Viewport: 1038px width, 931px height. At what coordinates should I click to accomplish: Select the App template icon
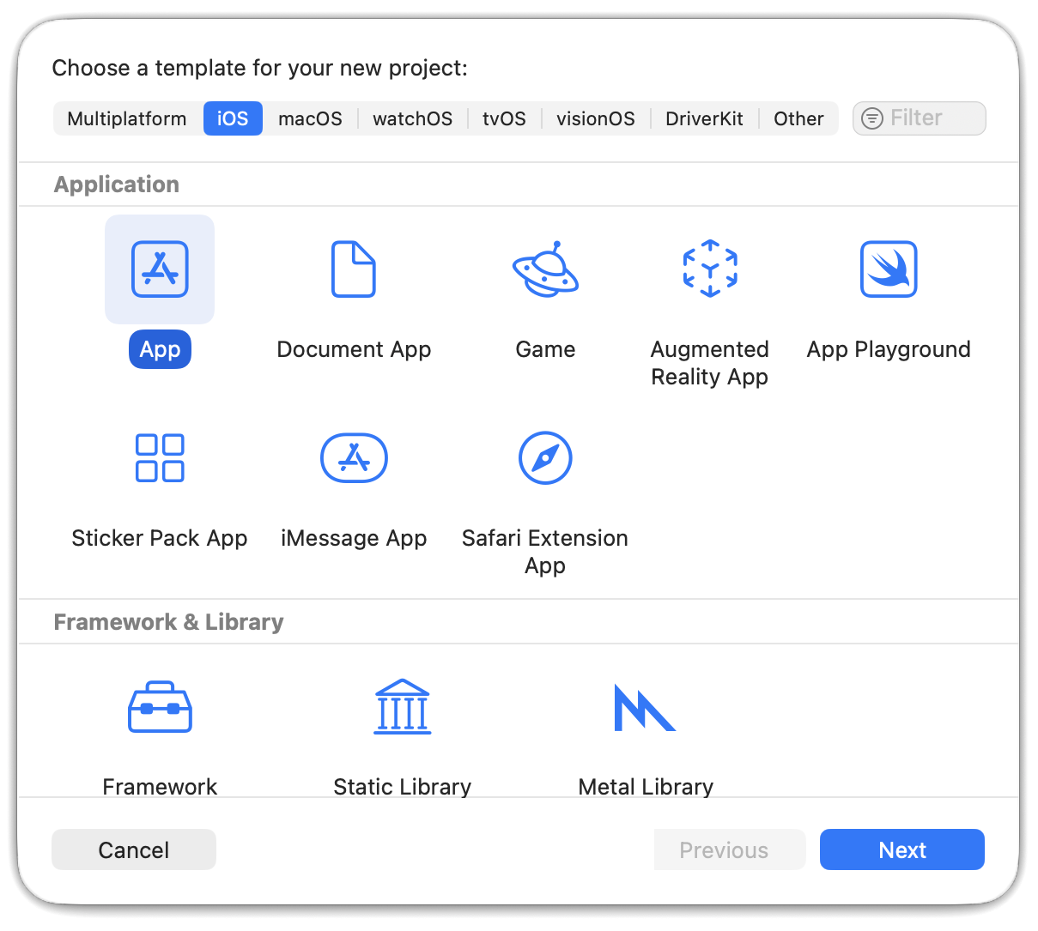click(x=160, y=269)
